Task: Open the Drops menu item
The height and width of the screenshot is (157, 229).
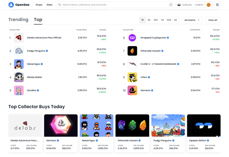Action: 39,5
